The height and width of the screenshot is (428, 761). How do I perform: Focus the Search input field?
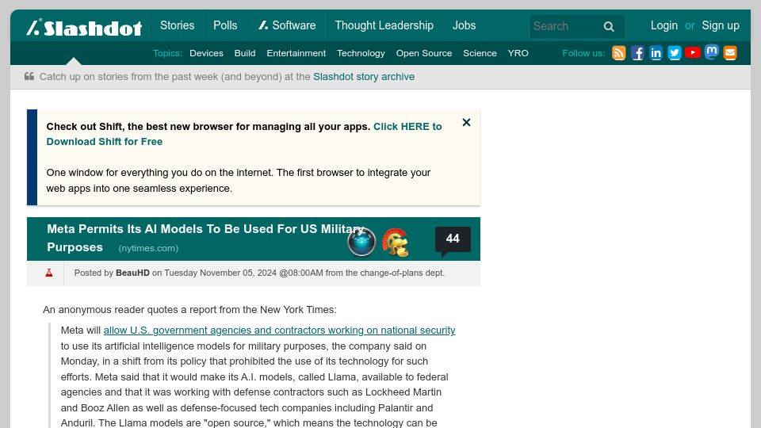pyautogui.click(x=565, y=26)
